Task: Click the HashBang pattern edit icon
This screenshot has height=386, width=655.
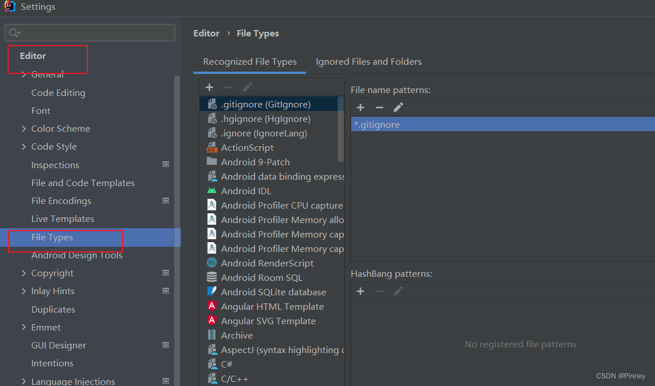Action: (x=398, y=291)
